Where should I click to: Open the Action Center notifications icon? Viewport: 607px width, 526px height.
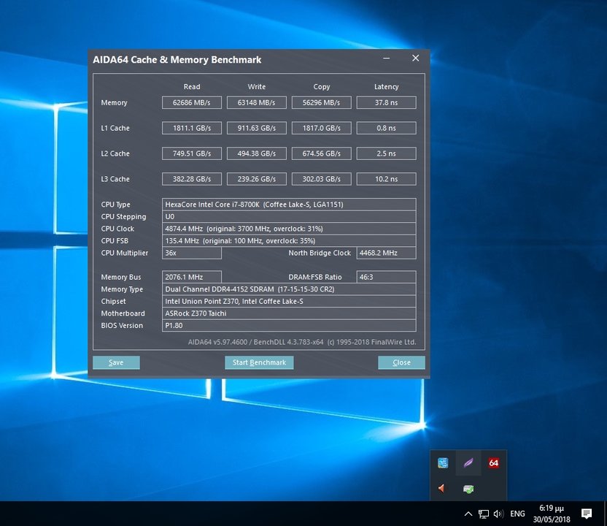tap(587, 514)
